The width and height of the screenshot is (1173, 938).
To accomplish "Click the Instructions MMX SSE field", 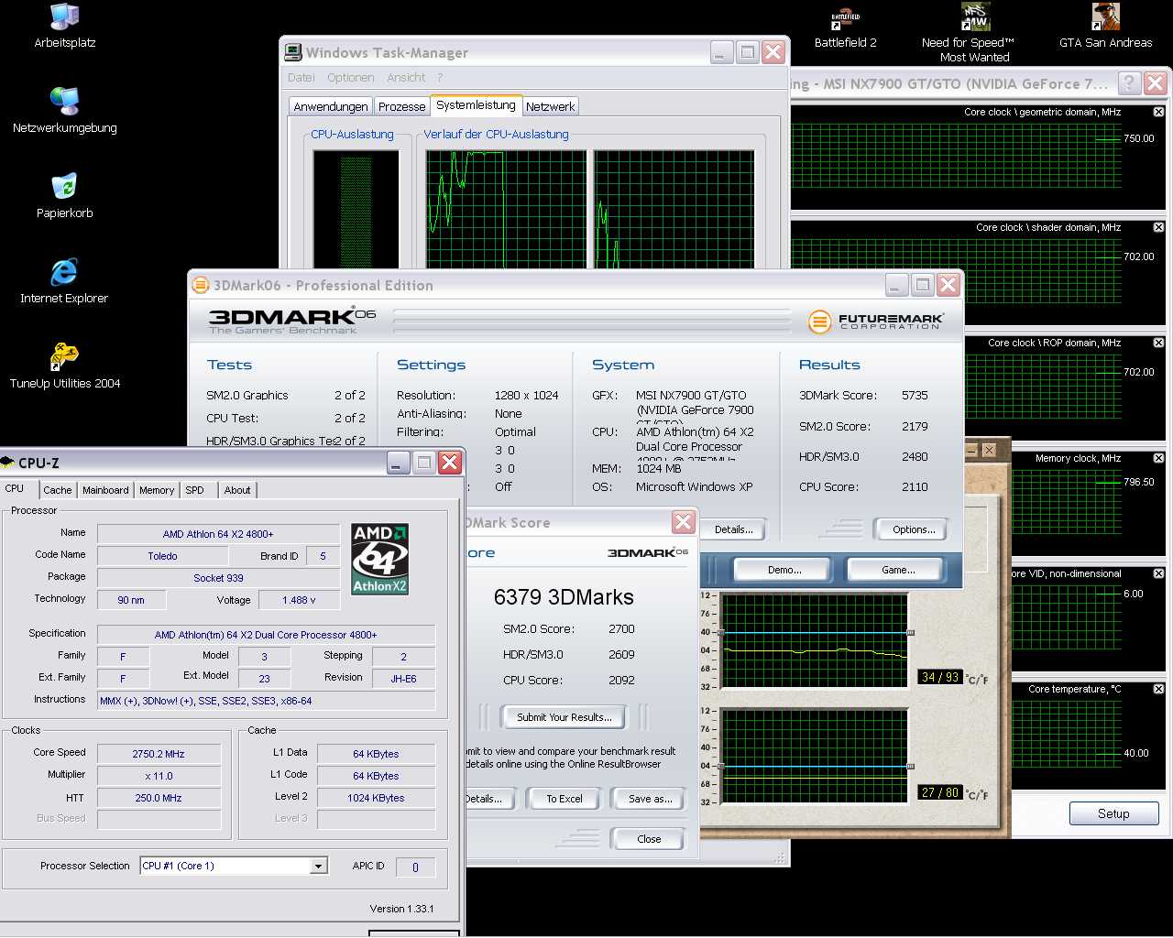I will [x=266, y=701].
